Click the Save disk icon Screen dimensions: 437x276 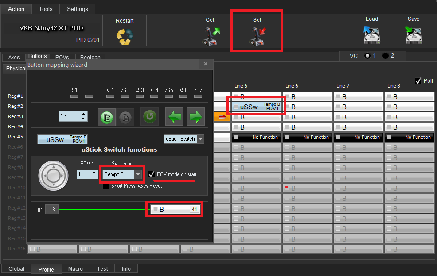(x=414, y=35)
